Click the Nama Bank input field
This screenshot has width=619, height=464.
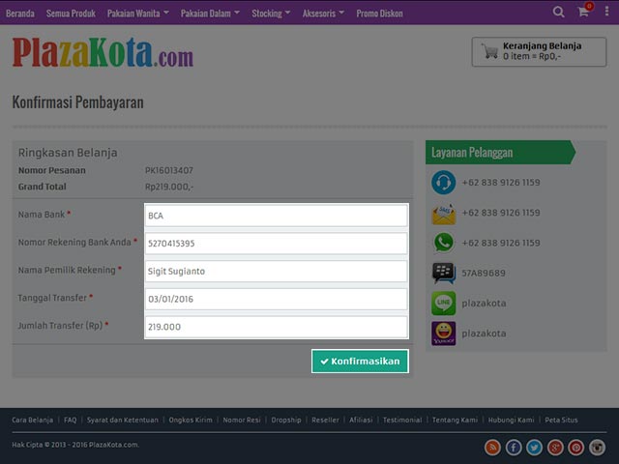click(276, 216)
